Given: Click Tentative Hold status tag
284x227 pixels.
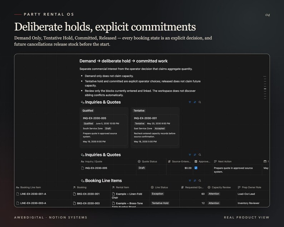Looking at the screenshot, I should pos(160,203).
